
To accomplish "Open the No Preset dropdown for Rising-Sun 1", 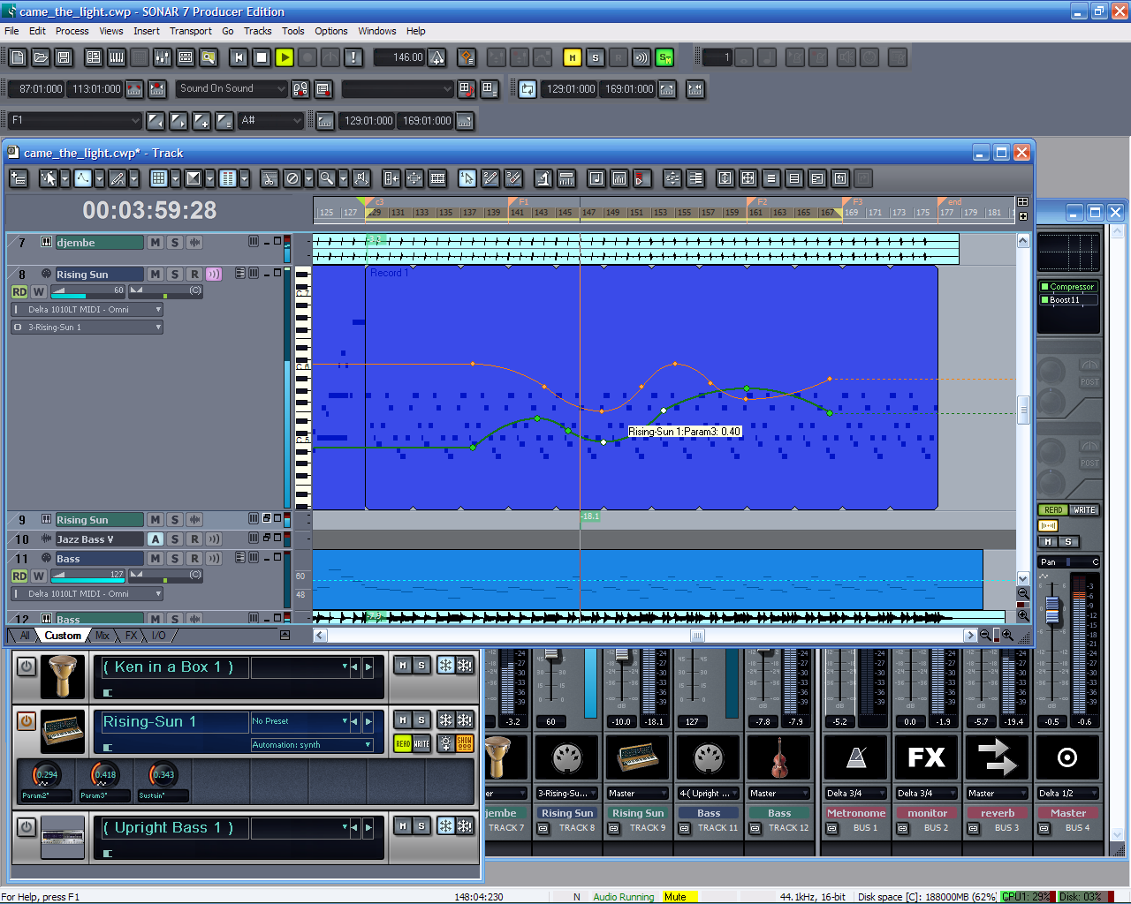I will coord(300,721).
